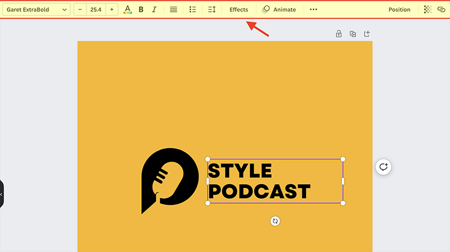Change text alignment
This screenshot has height=252, width=450.
[x=173, y=10]
